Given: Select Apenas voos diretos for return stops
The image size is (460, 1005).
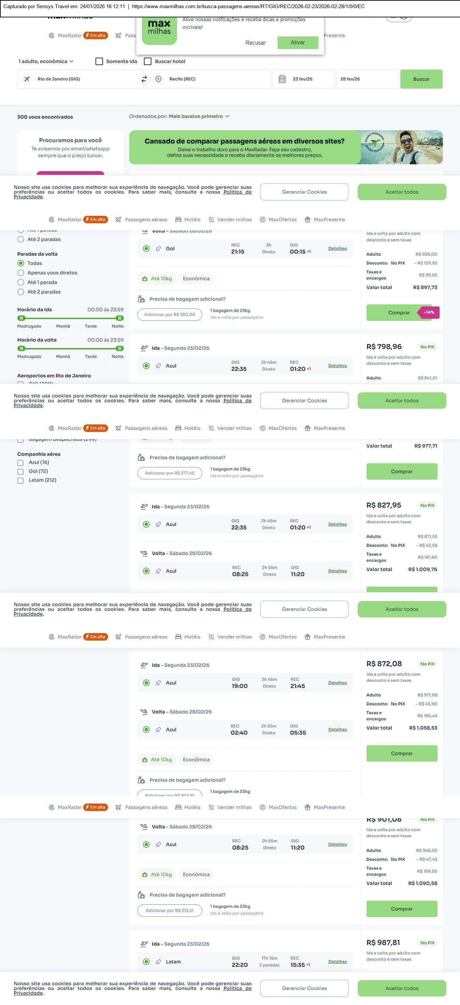Looking at the screenshot, I should pyautogui.click(x=21, y=273).
